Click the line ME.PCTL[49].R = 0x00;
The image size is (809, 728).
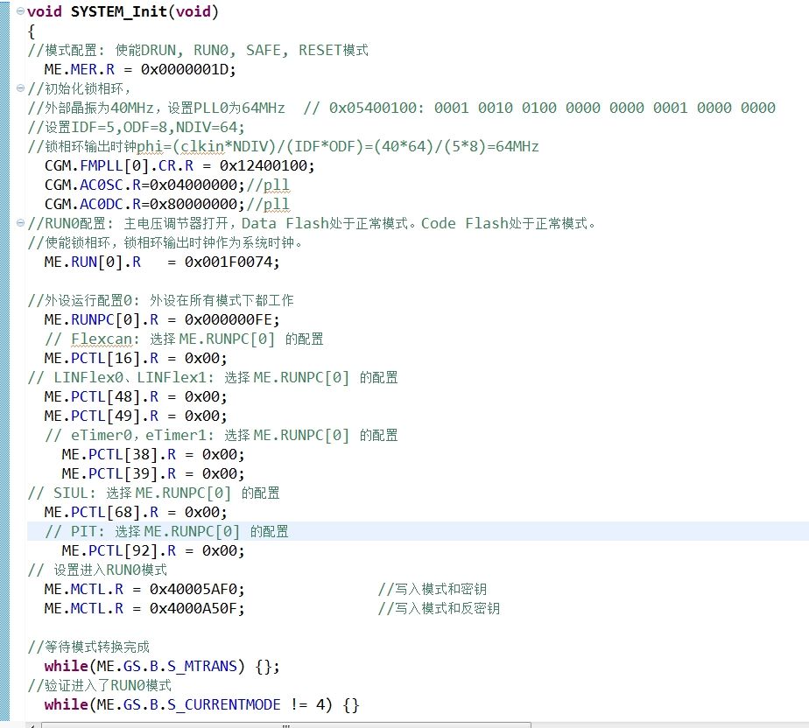[135, 416]
